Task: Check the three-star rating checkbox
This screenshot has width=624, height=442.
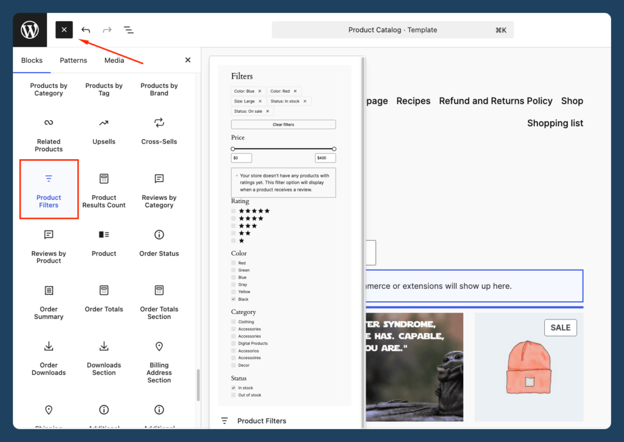Action: 233,226
